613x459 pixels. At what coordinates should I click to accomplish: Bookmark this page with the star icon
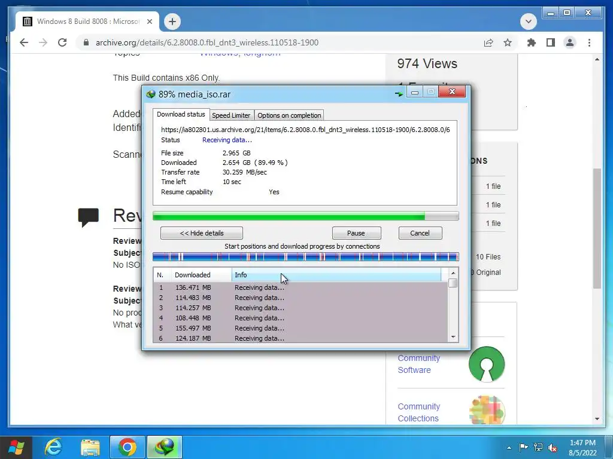point(508,42)
